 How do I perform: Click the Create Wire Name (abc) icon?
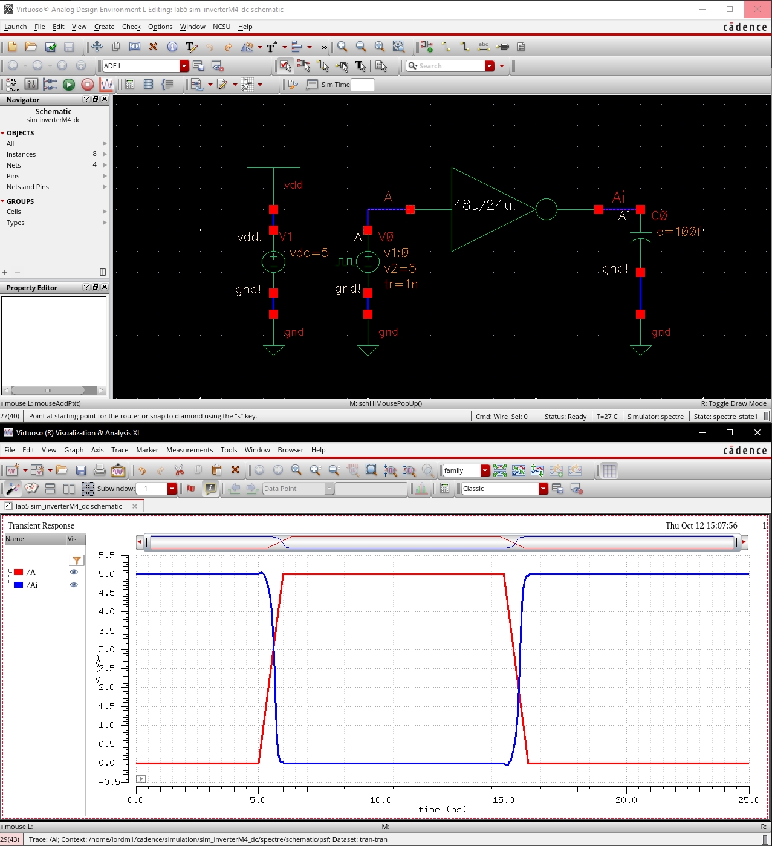483,47
